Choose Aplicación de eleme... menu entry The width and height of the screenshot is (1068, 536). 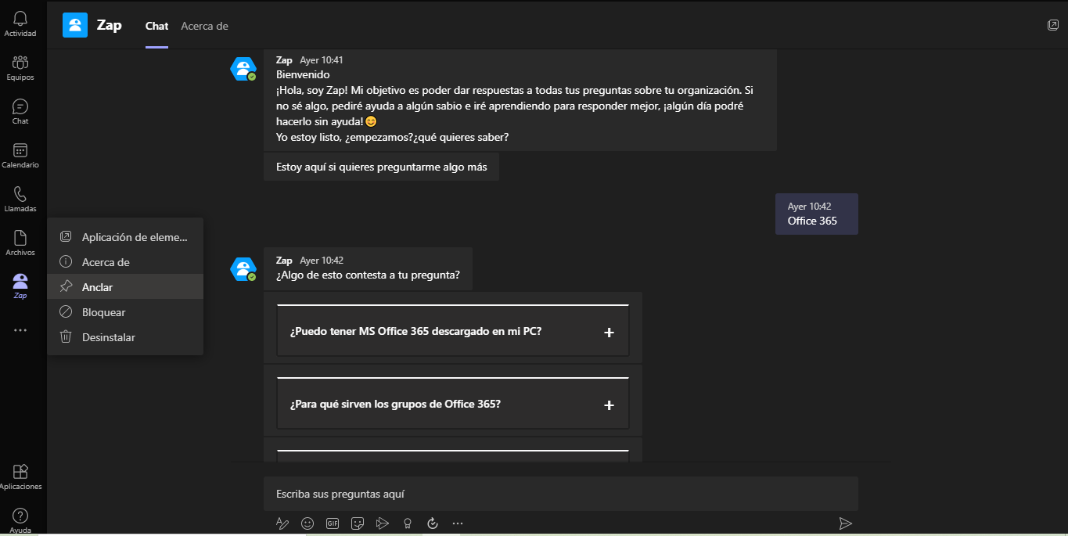click(125, 237)
